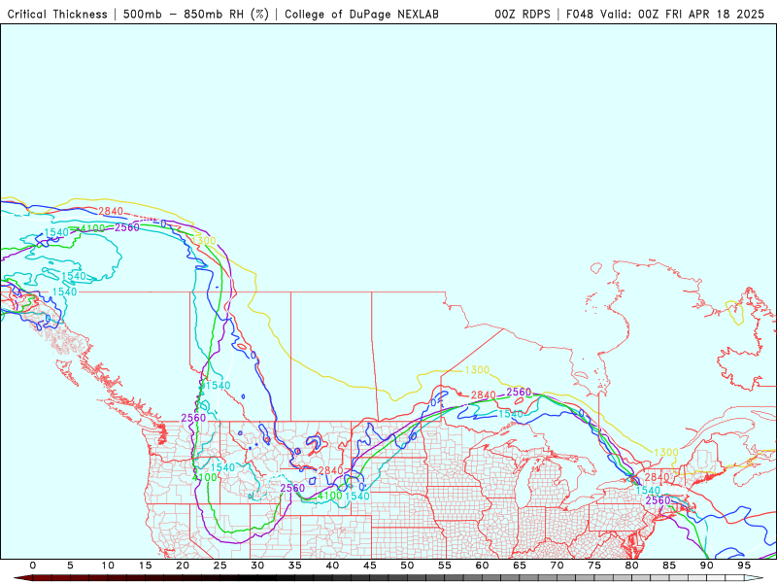The width and height of the screenshot is (777, 583).
Task: Select the 75 value on the scale
Action: 594,566
